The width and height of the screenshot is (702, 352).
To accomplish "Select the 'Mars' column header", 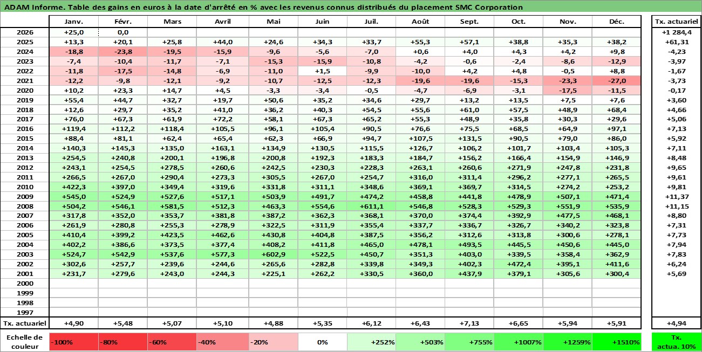I will (172, 22).
